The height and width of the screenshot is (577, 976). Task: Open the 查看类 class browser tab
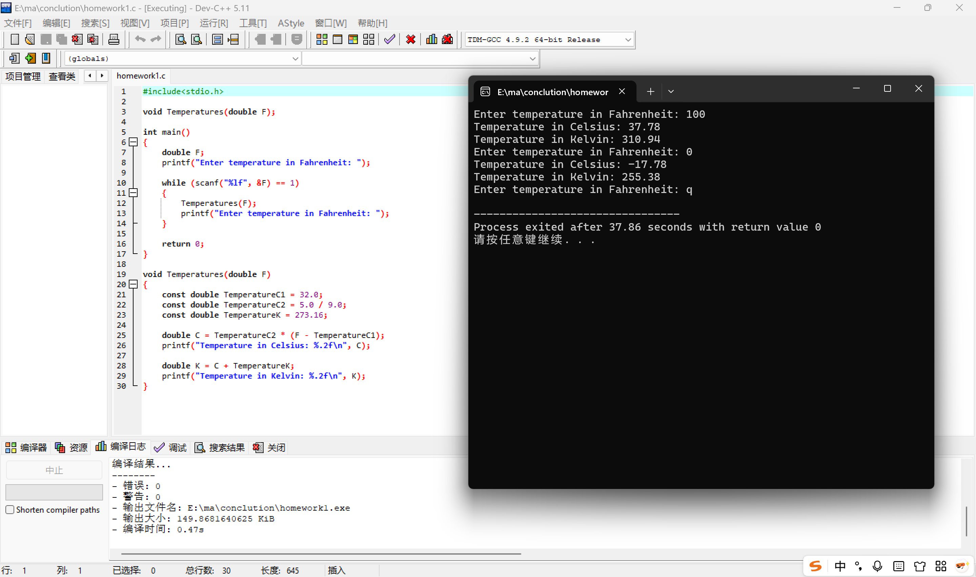pyautogui.click(x=62, y=76)
